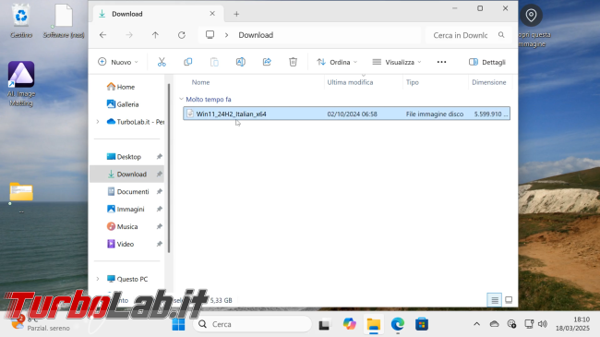Click the location pin desktop icon
Viewport: 600px width, 337px height.
[531, 16]
